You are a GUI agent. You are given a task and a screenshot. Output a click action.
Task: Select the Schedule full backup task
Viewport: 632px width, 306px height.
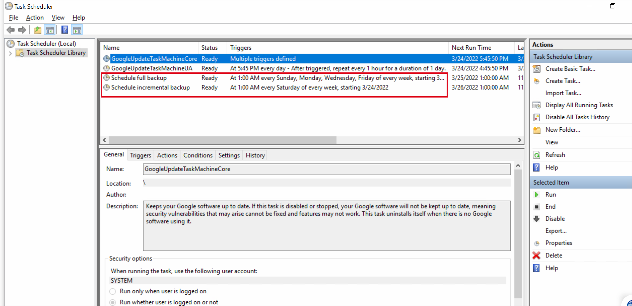coord(139,78)
